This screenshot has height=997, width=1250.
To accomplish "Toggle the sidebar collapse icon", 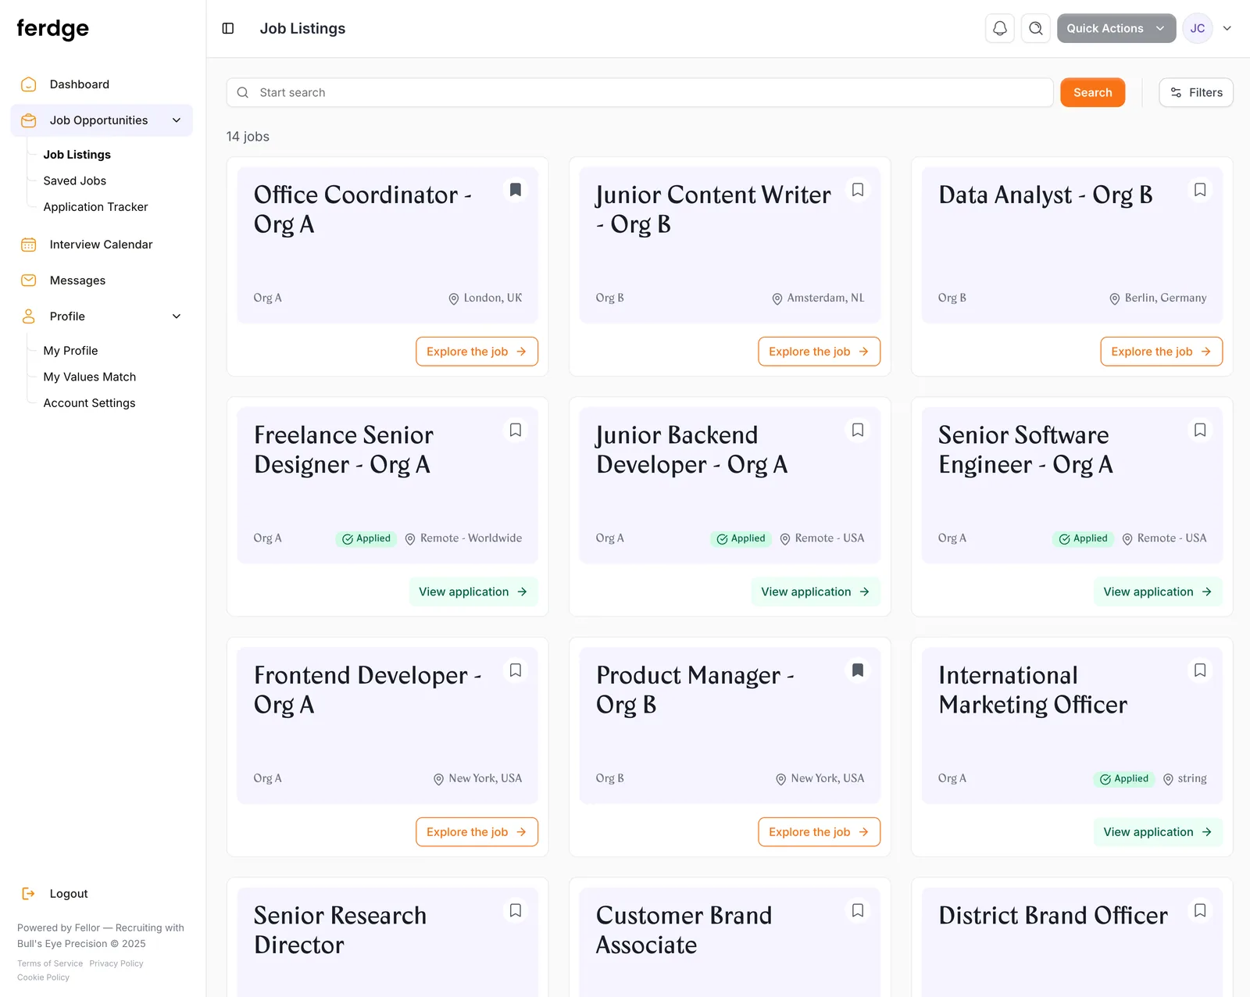I will click(x=228, y=28).
